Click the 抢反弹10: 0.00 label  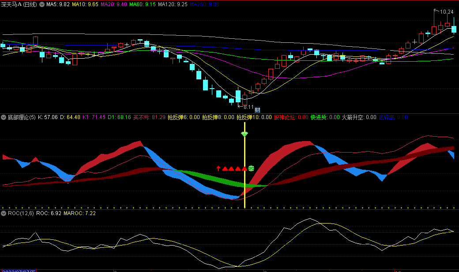(254, 117)
